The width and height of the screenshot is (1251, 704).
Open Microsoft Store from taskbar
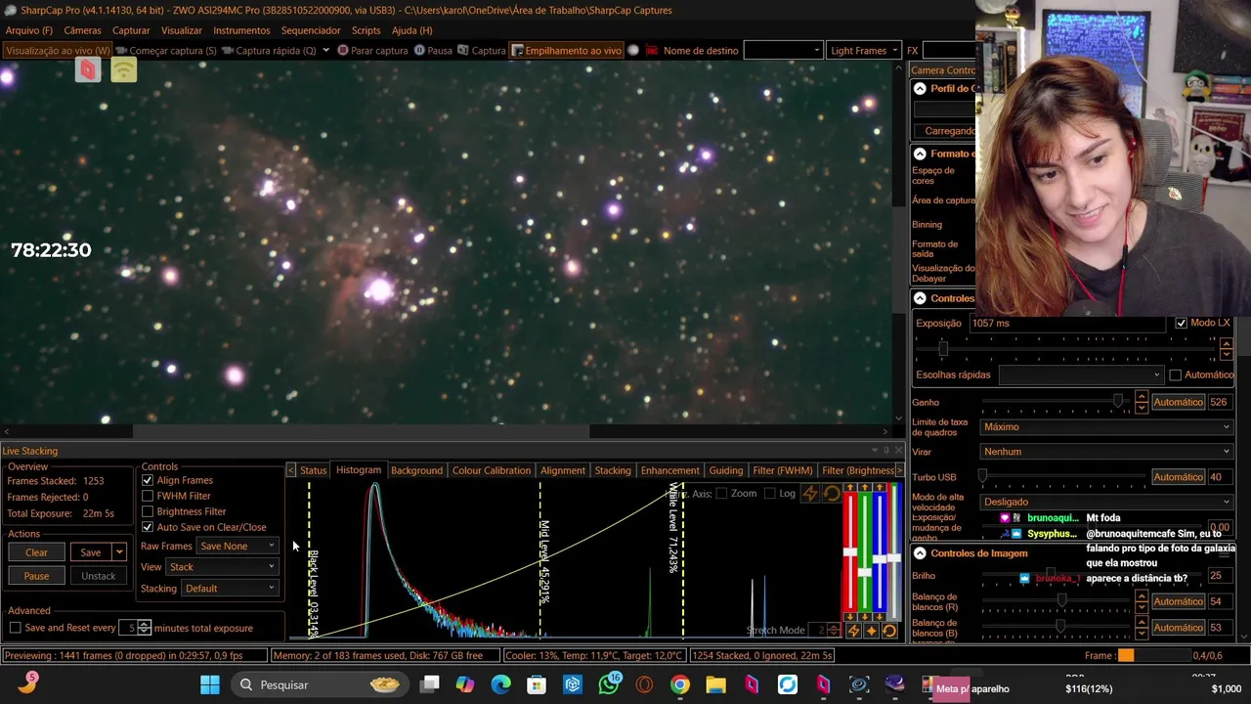click(537, 684)
